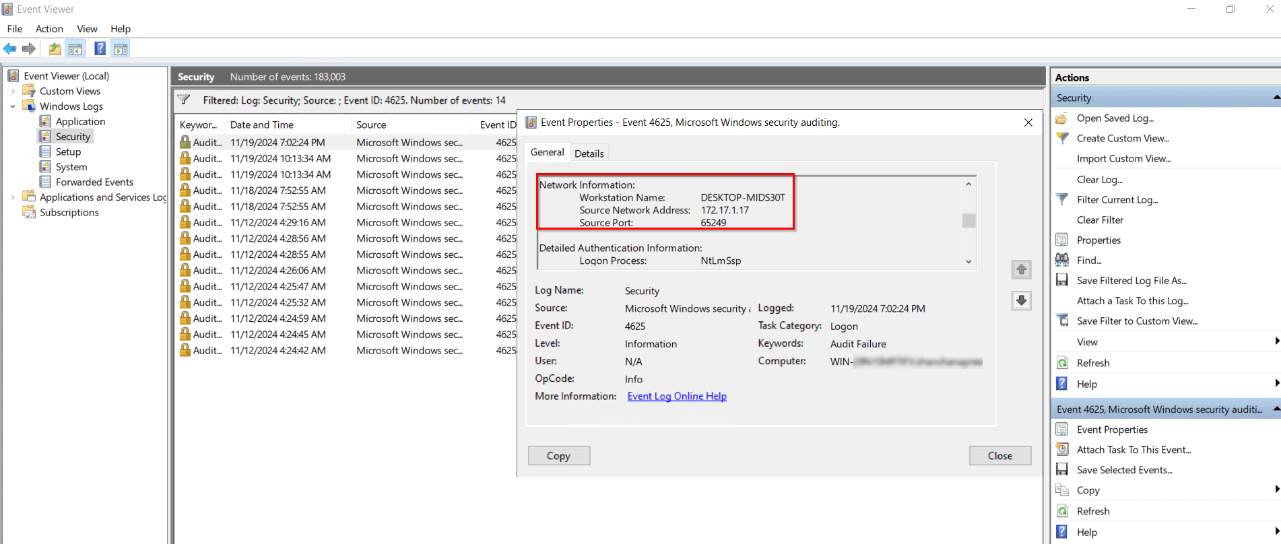Click the next event down arrow button
Screen dimensions: 1281x544
coord(1021,300)
